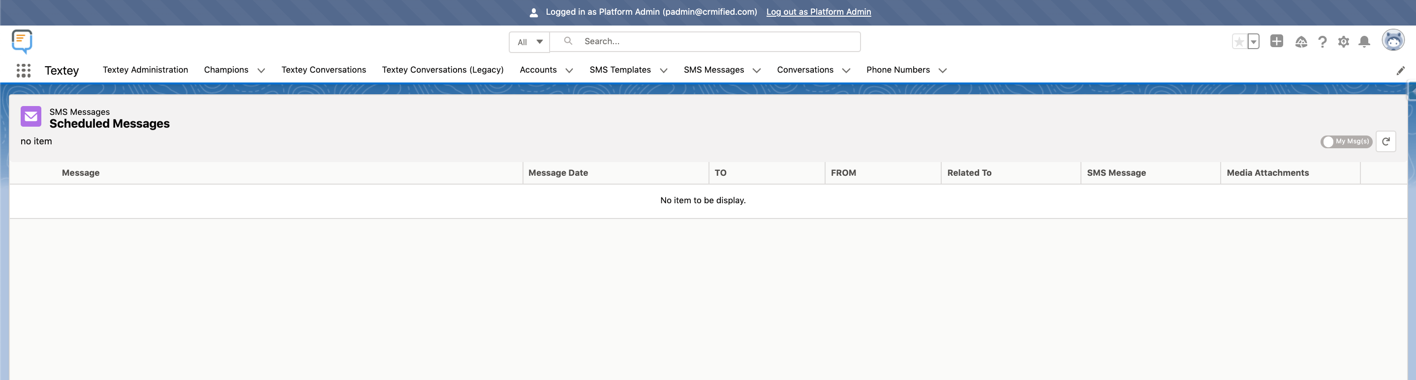Open the Help question mark icon
This screenshot has height=380, width=1416.
[x=1323, y=42]
